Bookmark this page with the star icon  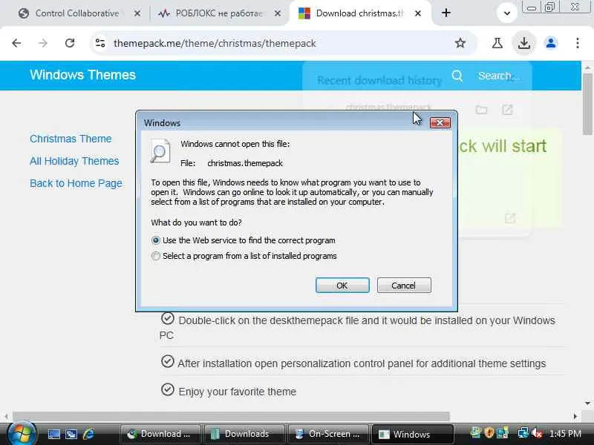click(x=460, y=43)
